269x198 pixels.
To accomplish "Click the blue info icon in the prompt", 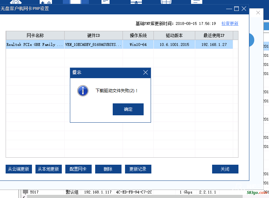I will [x=83, y=91].
